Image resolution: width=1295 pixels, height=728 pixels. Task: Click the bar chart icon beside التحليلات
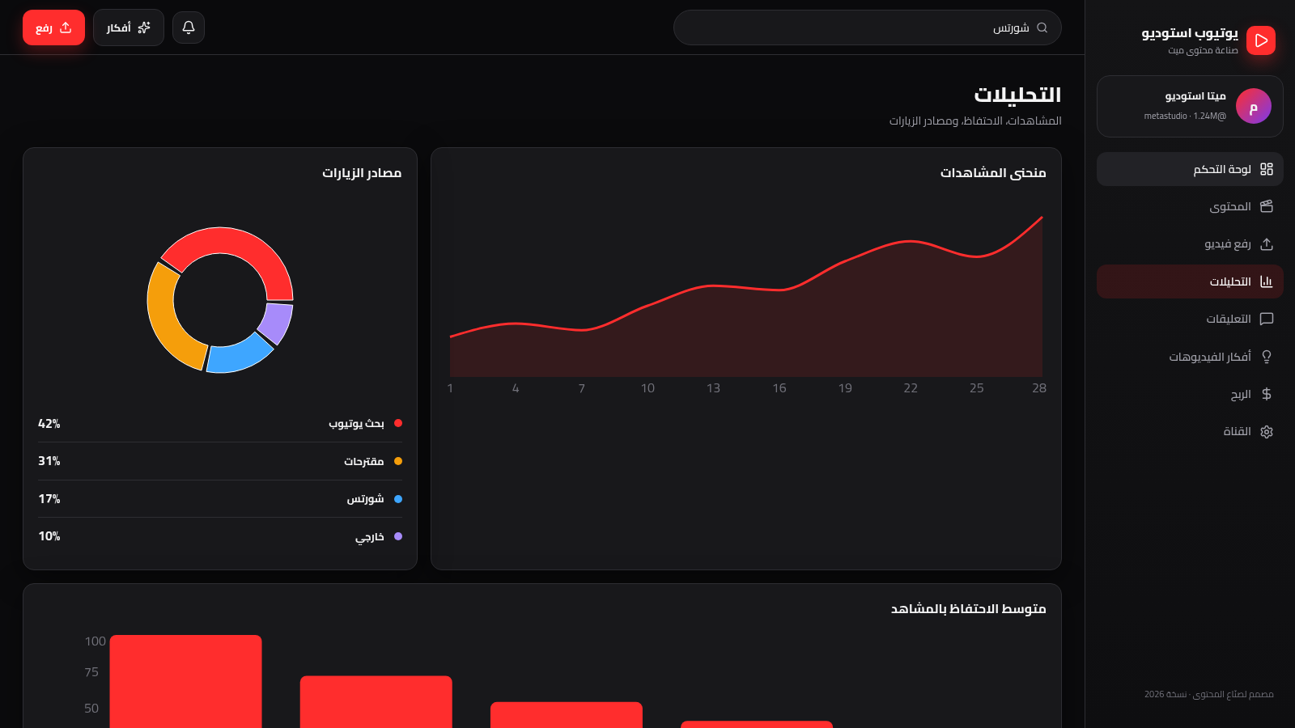point(1267,281)
